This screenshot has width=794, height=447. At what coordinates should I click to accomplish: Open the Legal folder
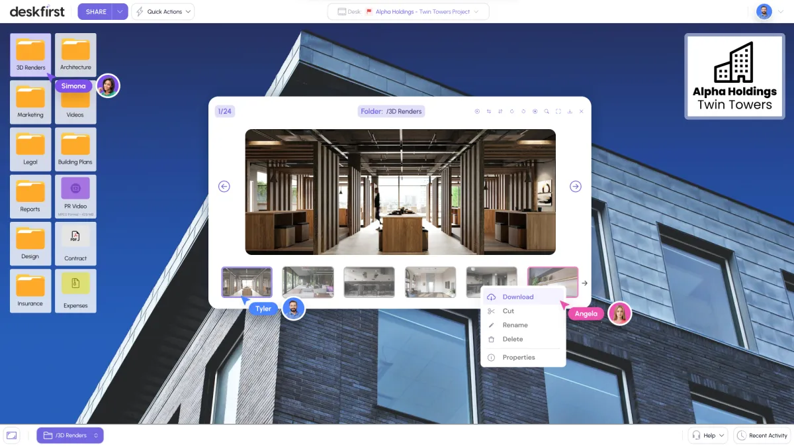click(x=30, y=149)
